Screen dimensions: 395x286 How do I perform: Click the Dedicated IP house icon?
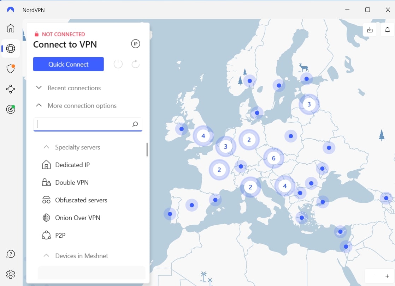tap(46, 165)
